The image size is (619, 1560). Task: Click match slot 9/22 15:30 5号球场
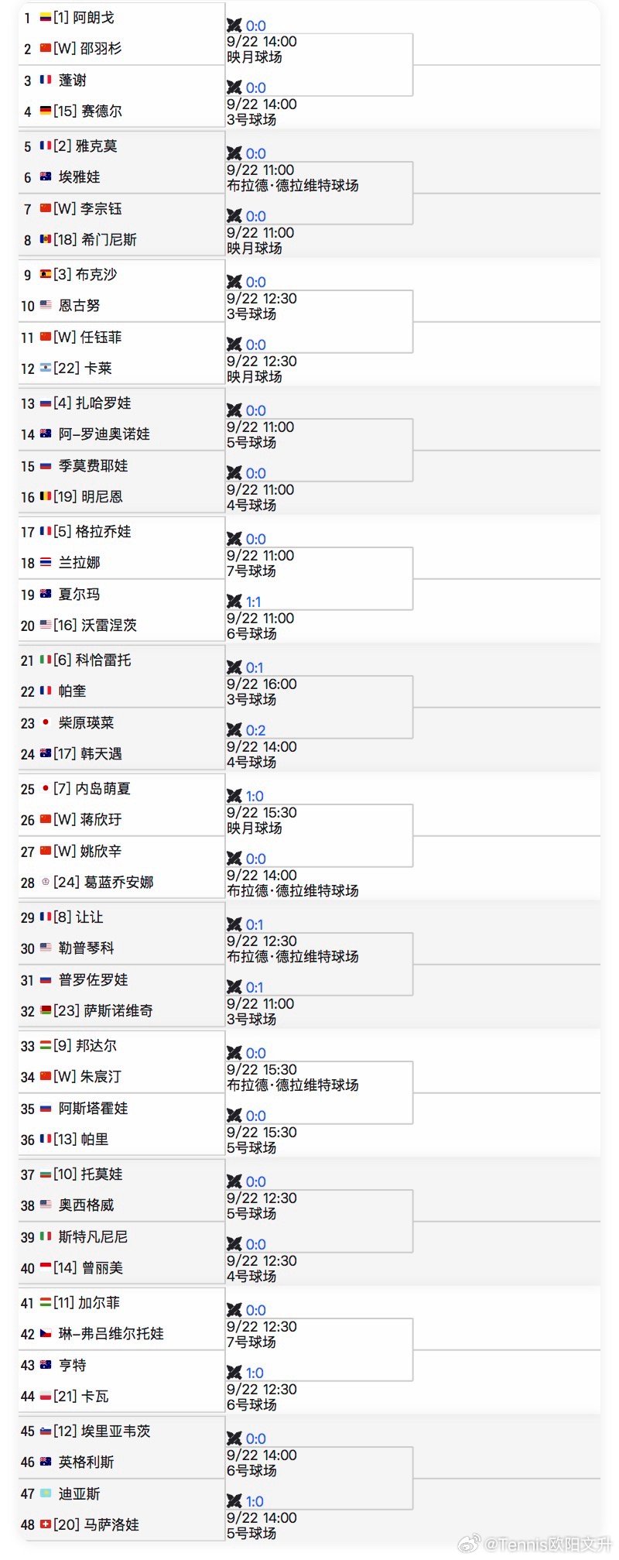click(262, 1140)
